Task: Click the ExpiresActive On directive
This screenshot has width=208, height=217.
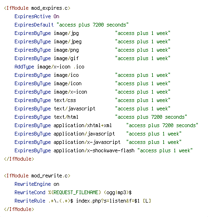Action: (37, 16)
